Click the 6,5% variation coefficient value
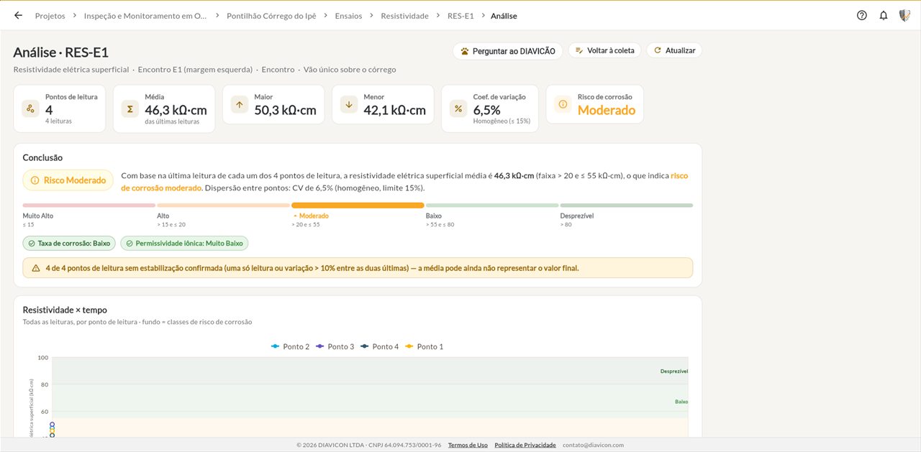921x452 pixels. [x=487, y=110]
